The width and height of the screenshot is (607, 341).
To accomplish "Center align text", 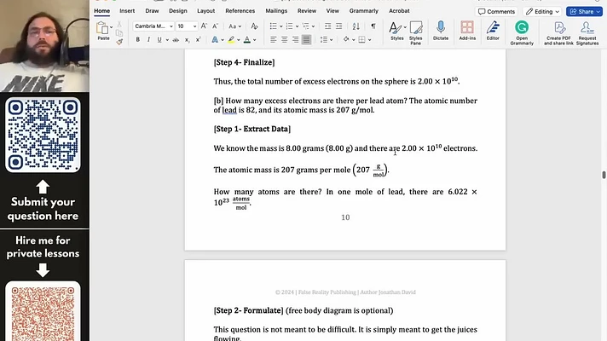I will 284,40.
